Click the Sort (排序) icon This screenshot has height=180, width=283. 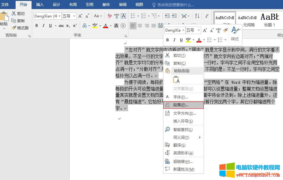pyautogui.click(x=196, y=16)
